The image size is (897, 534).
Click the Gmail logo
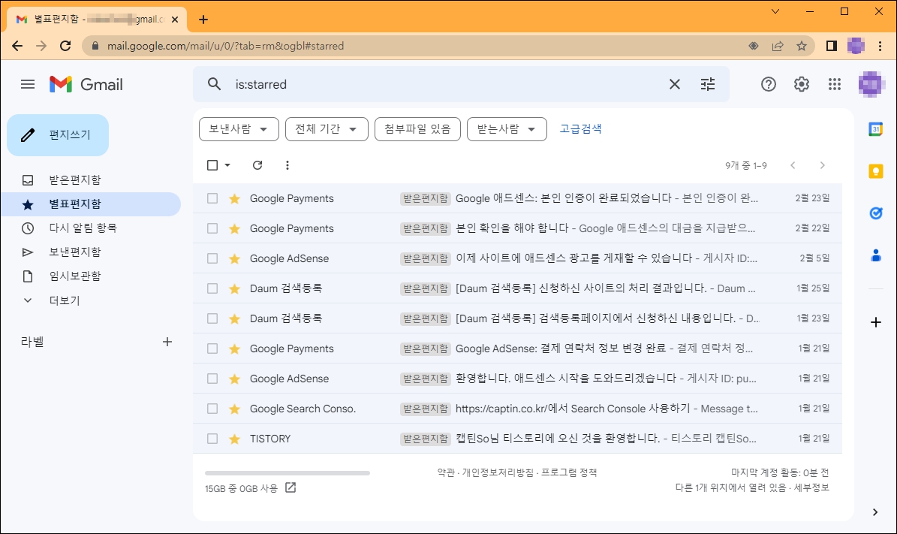coord(86,84)
